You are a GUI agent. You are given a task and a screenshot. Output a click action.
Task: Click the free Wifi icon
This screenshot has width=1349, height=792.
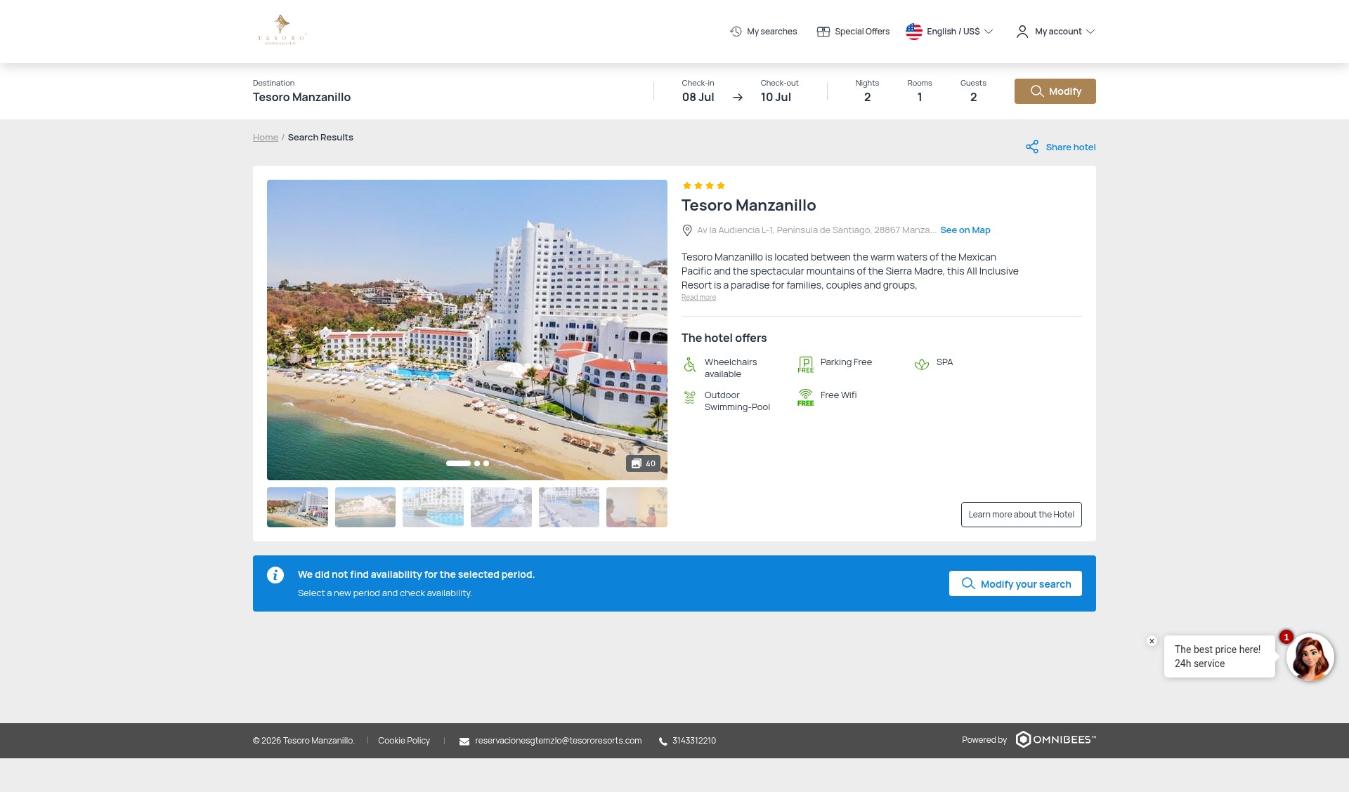(x=805, y=397)
